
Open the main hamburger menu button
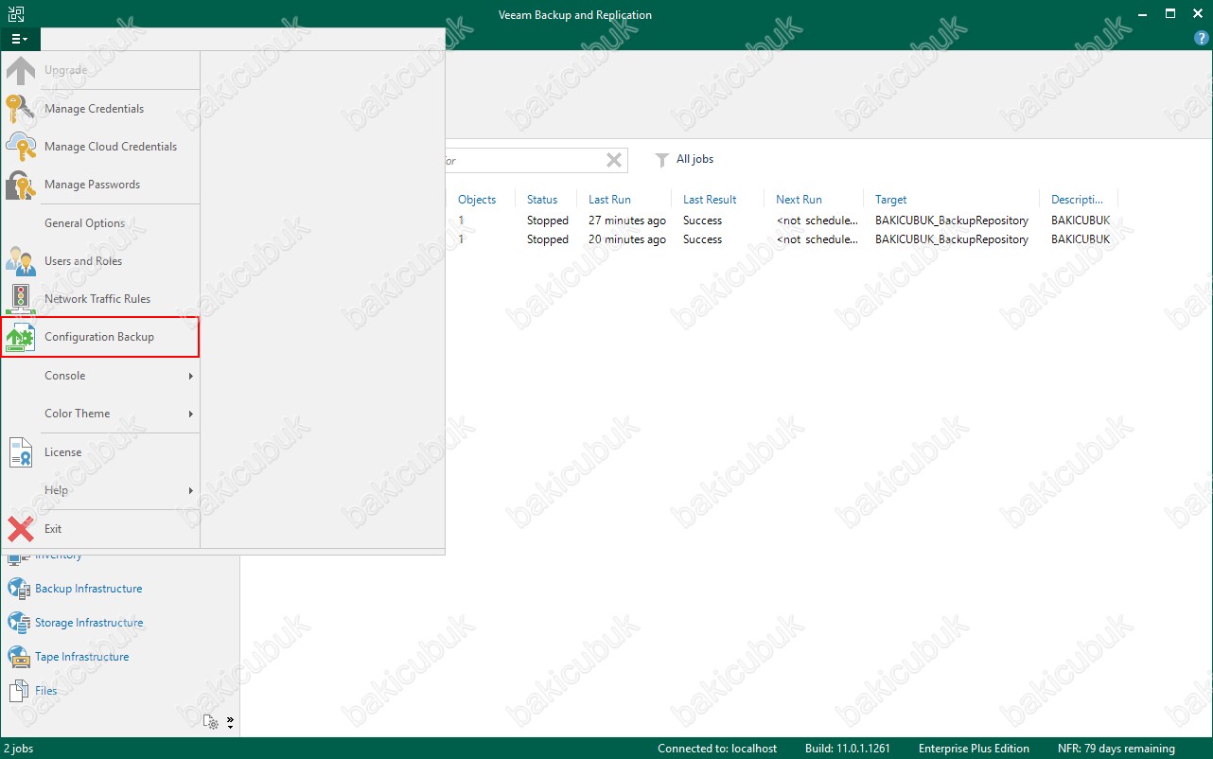click(x=20, y=39)
